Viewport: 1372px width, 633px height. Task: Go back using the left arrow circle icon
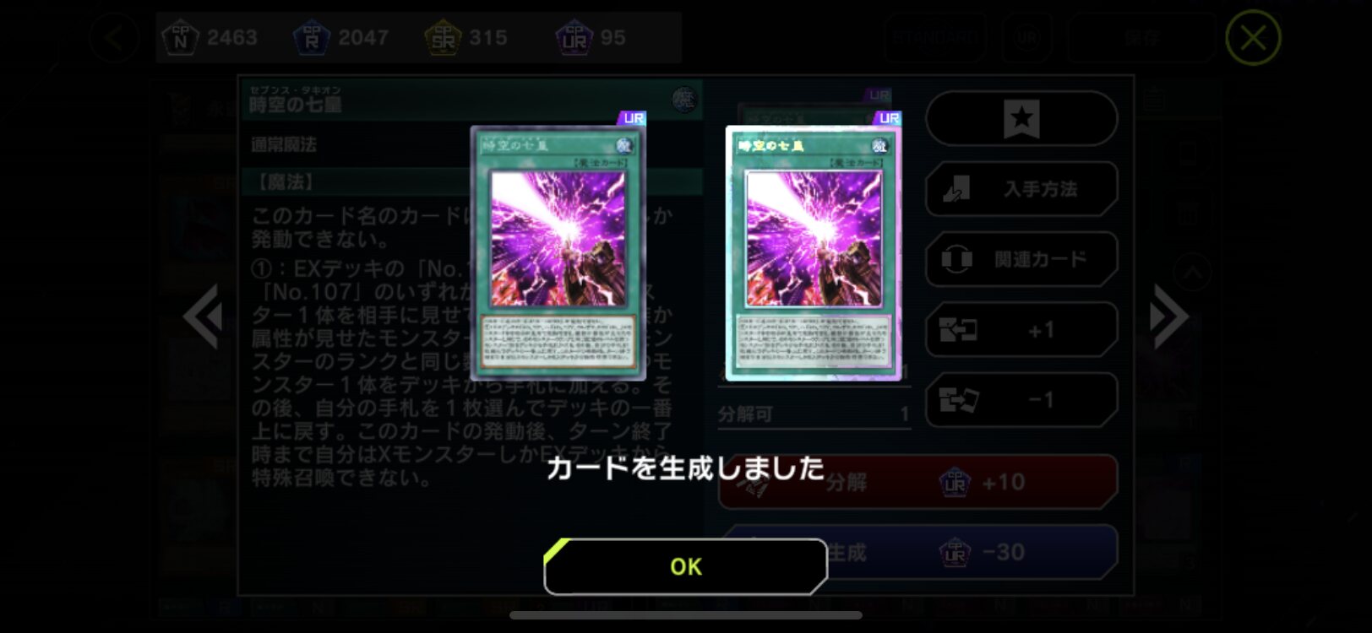pyautogui.click(x=114, y=37)
